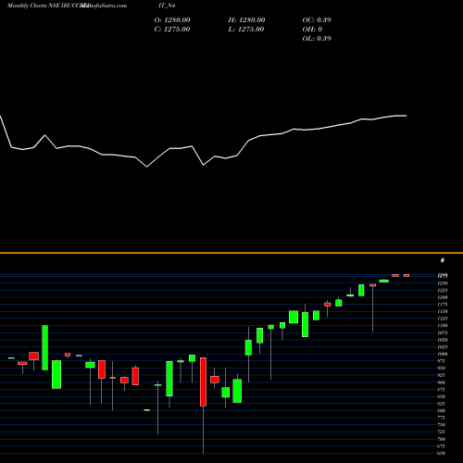
Task: Click the 800 price axis label
Action: click(x=442, y=410)
